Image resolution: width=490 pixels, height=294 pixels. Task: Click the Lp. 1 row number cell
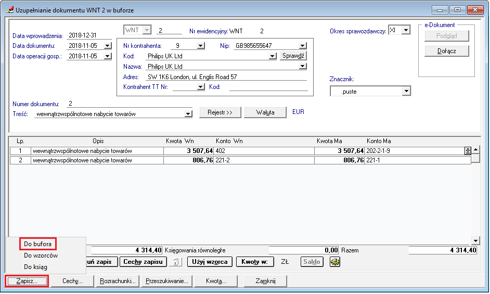20,151
